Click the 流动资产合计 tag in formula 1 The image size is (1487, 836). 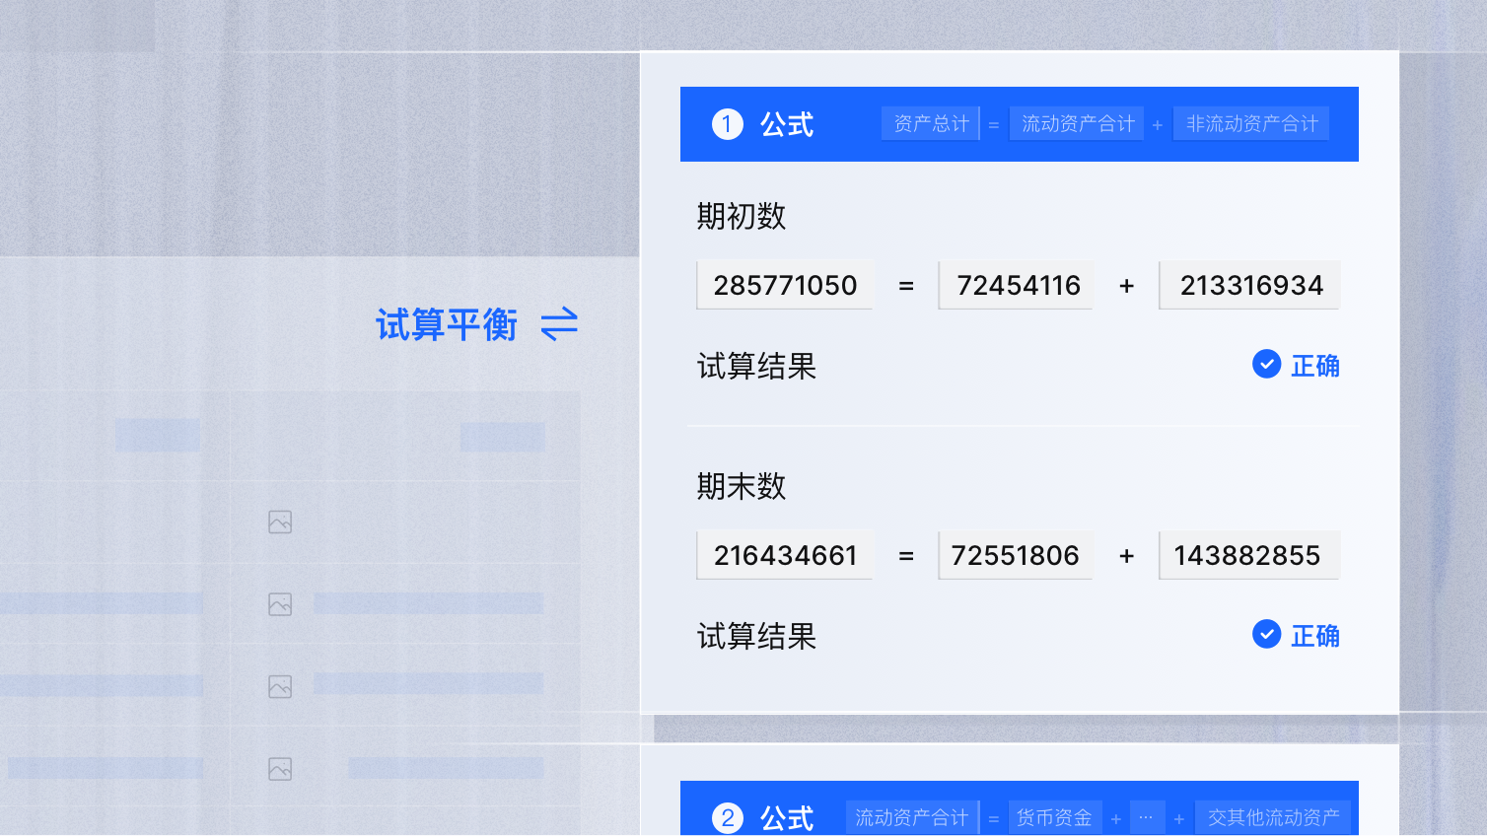pyautogui.click(x=1077, y=123)
